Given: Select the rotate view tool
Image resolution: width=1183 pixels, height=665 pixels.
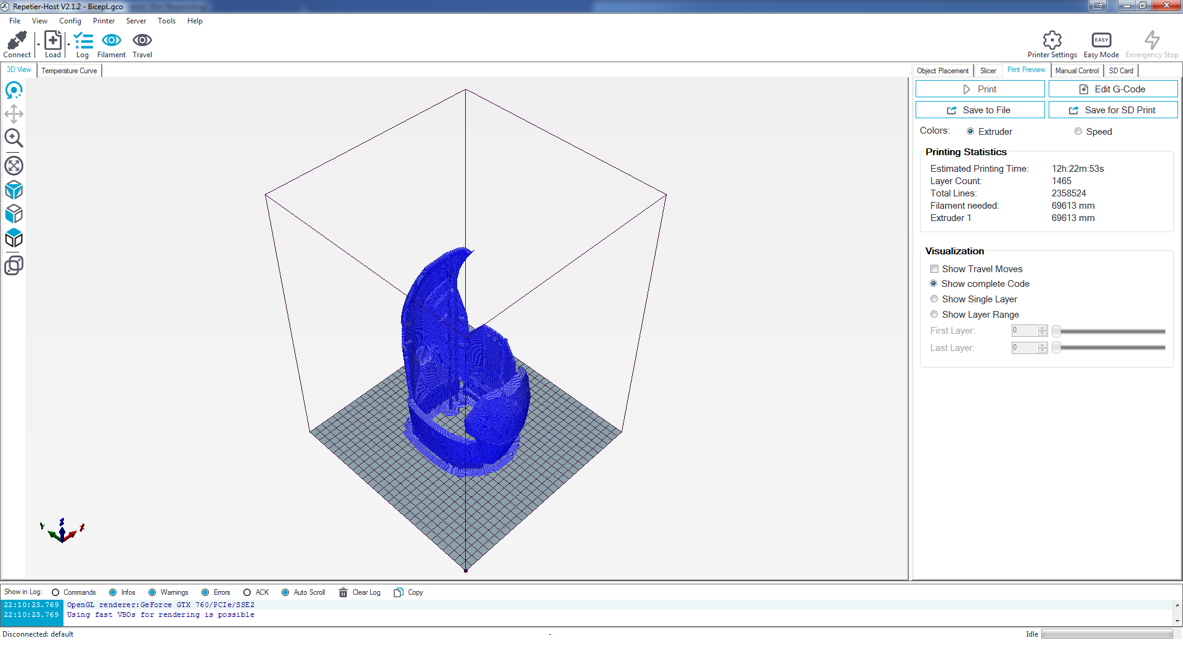Looking at the screenshot, I should coord(14,91).
